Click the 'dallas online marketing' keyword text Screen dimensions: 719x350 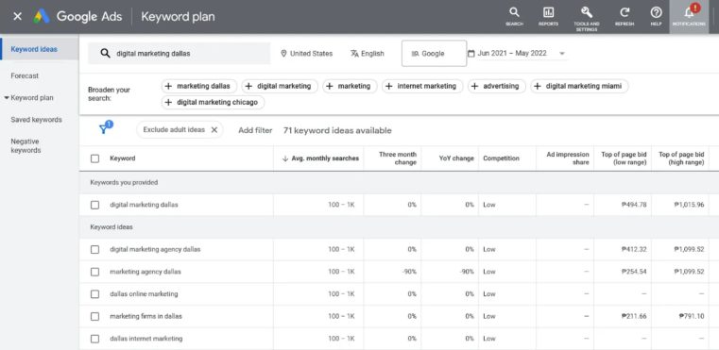pyautogui.click(x=144, y=294)
